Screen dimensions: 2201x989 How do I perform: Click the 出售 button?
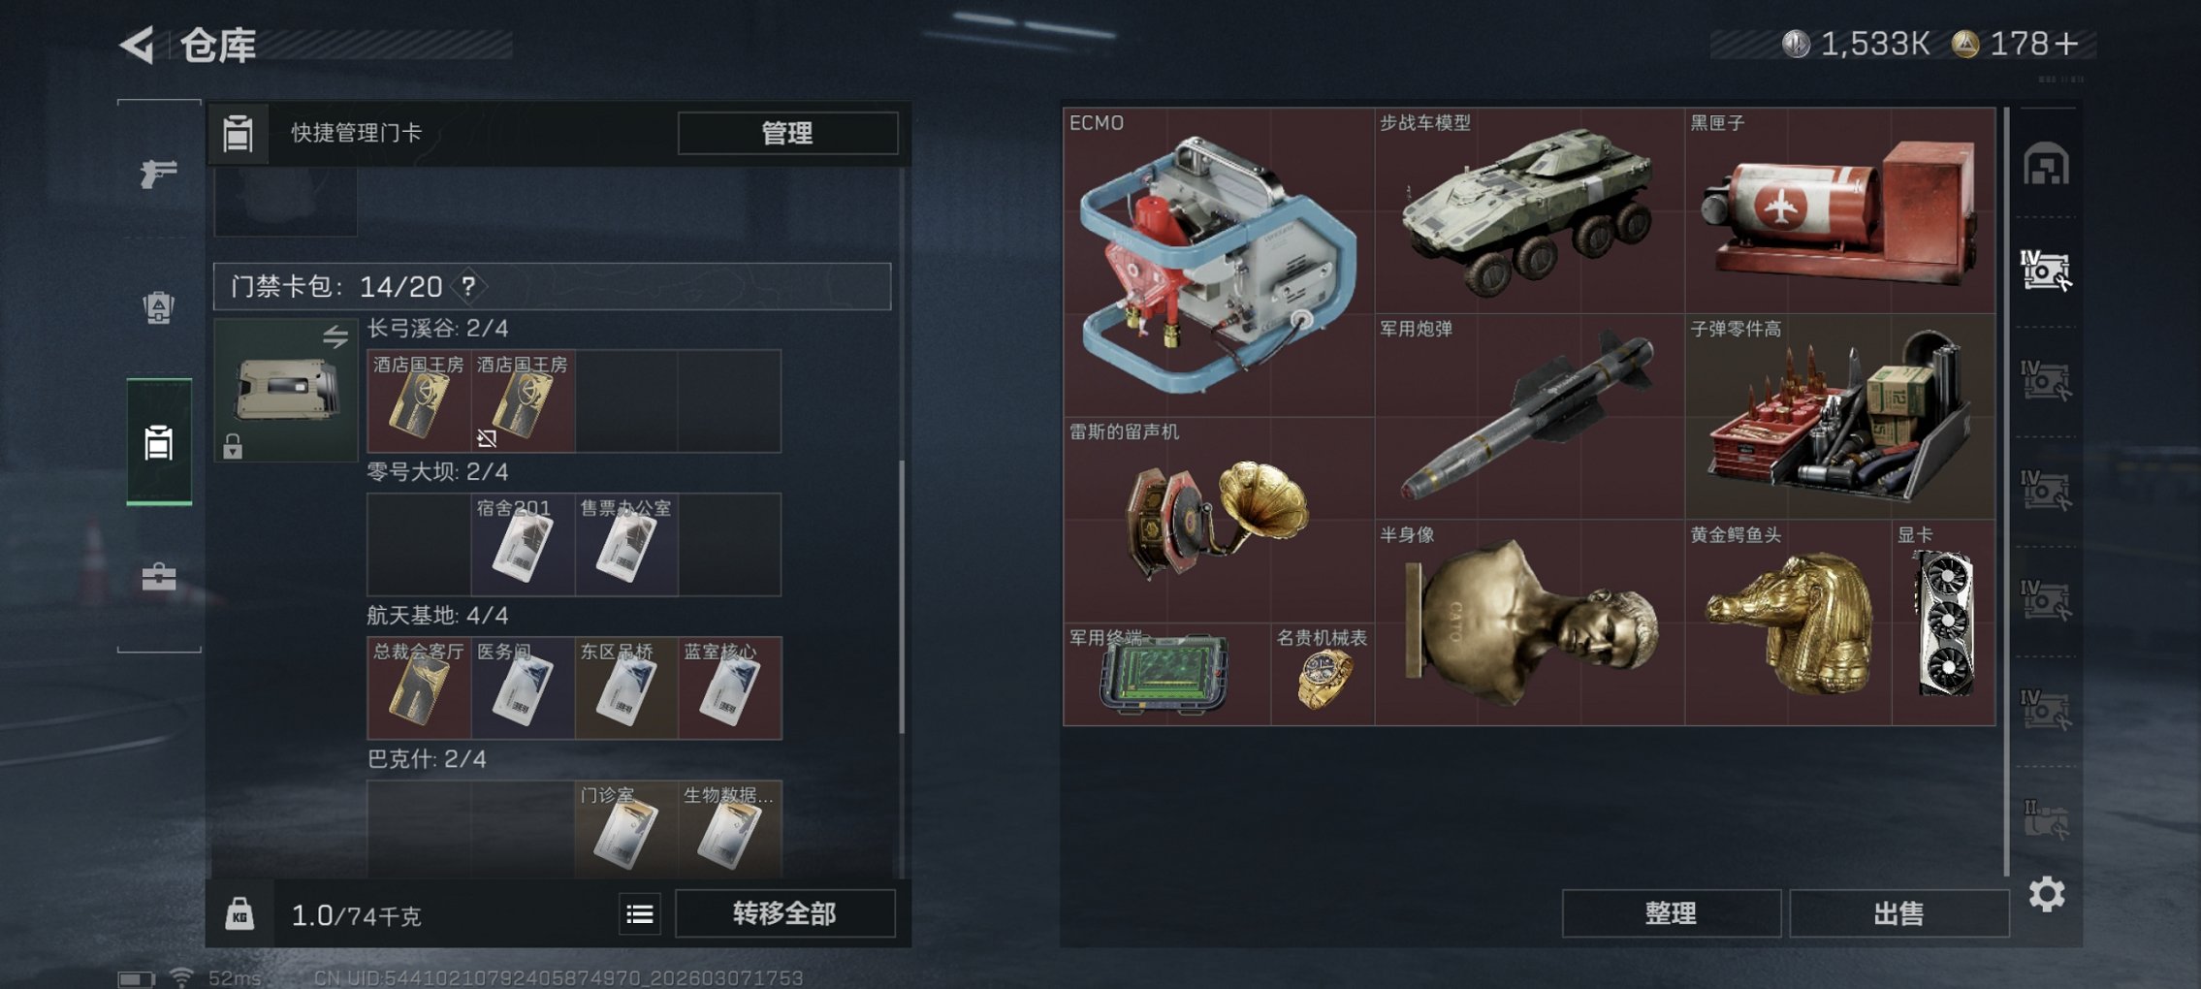(x=1898, y=913)
